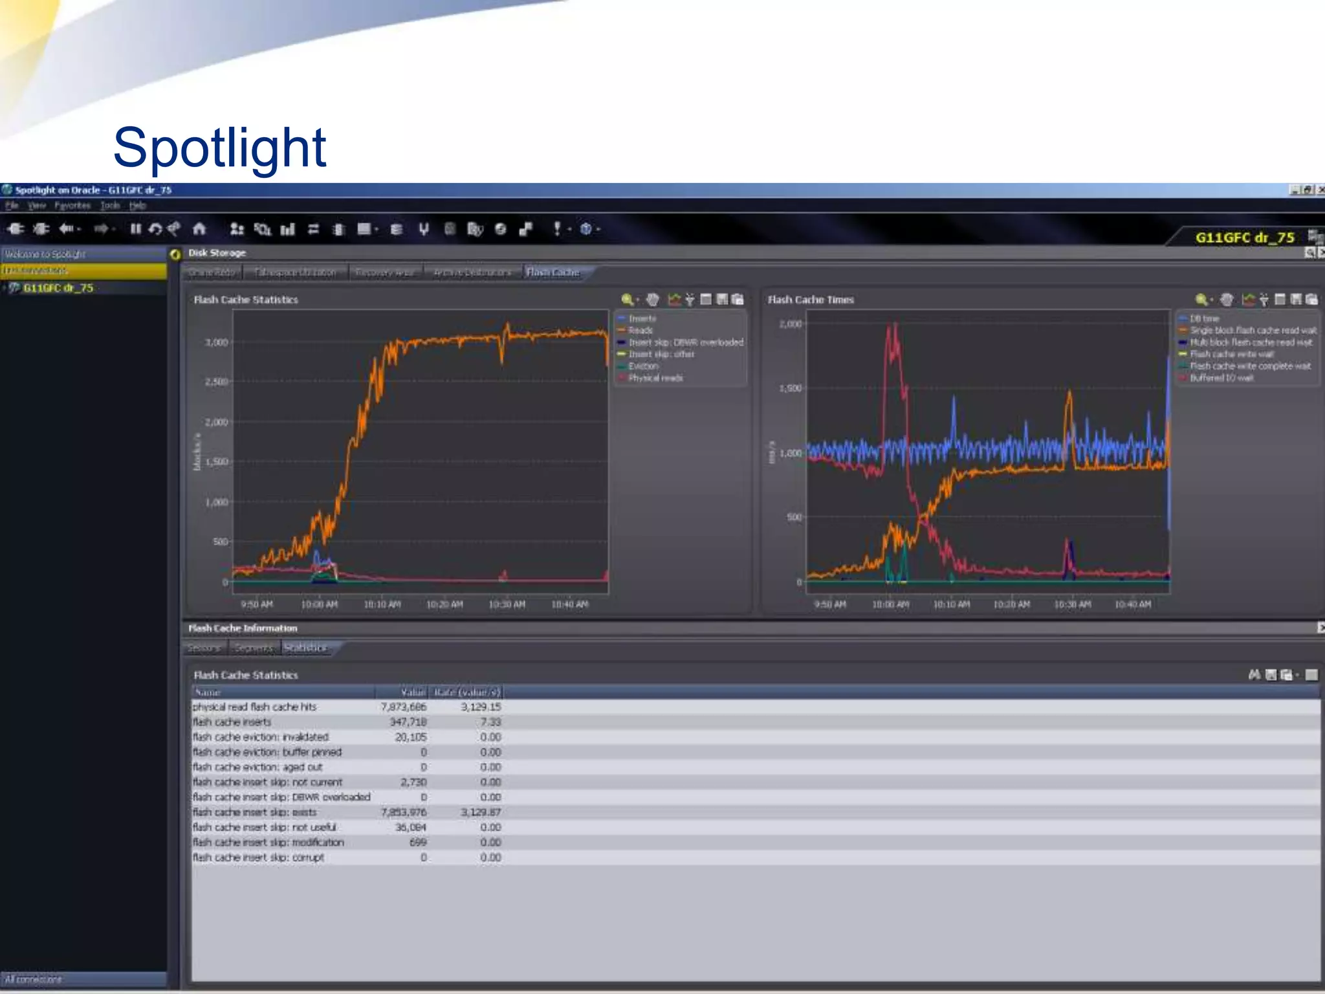The image size is (1325, 994).
Task: Click the binoculars find icon in statistics grid
Action: [x=1254, y=675]
